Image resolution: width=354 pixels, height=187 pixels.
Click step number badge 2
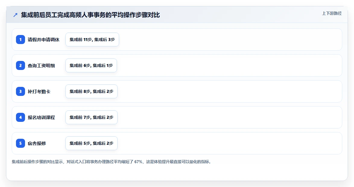(x=20, y=65)
